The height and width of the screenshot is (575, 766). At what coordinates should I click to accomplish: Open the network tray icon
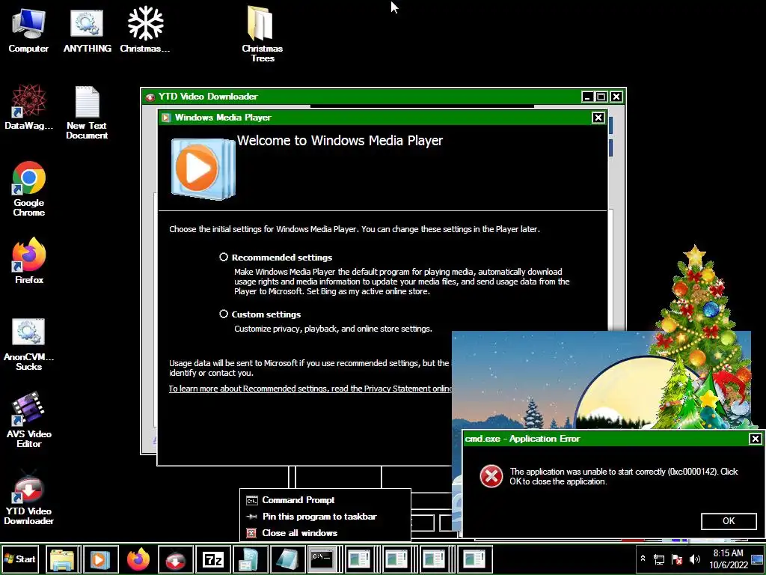(659, 559)
